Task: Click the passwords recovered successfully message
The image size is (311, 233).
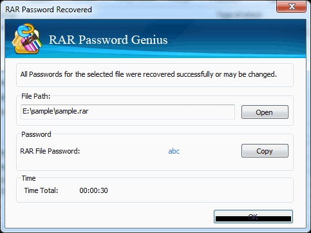Action: 149,74
